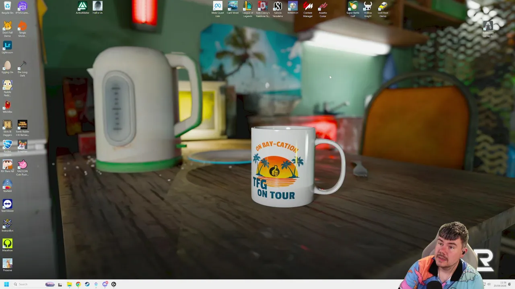
Task: Select the REMATCH desktop shortcut
Action: click(x=293, y=8)
